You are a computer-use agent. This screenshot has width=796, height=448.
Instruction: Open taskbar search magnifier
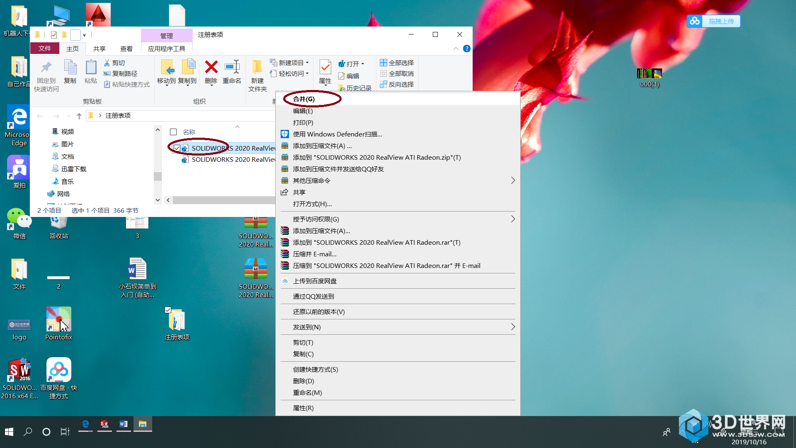coord(28,432)
